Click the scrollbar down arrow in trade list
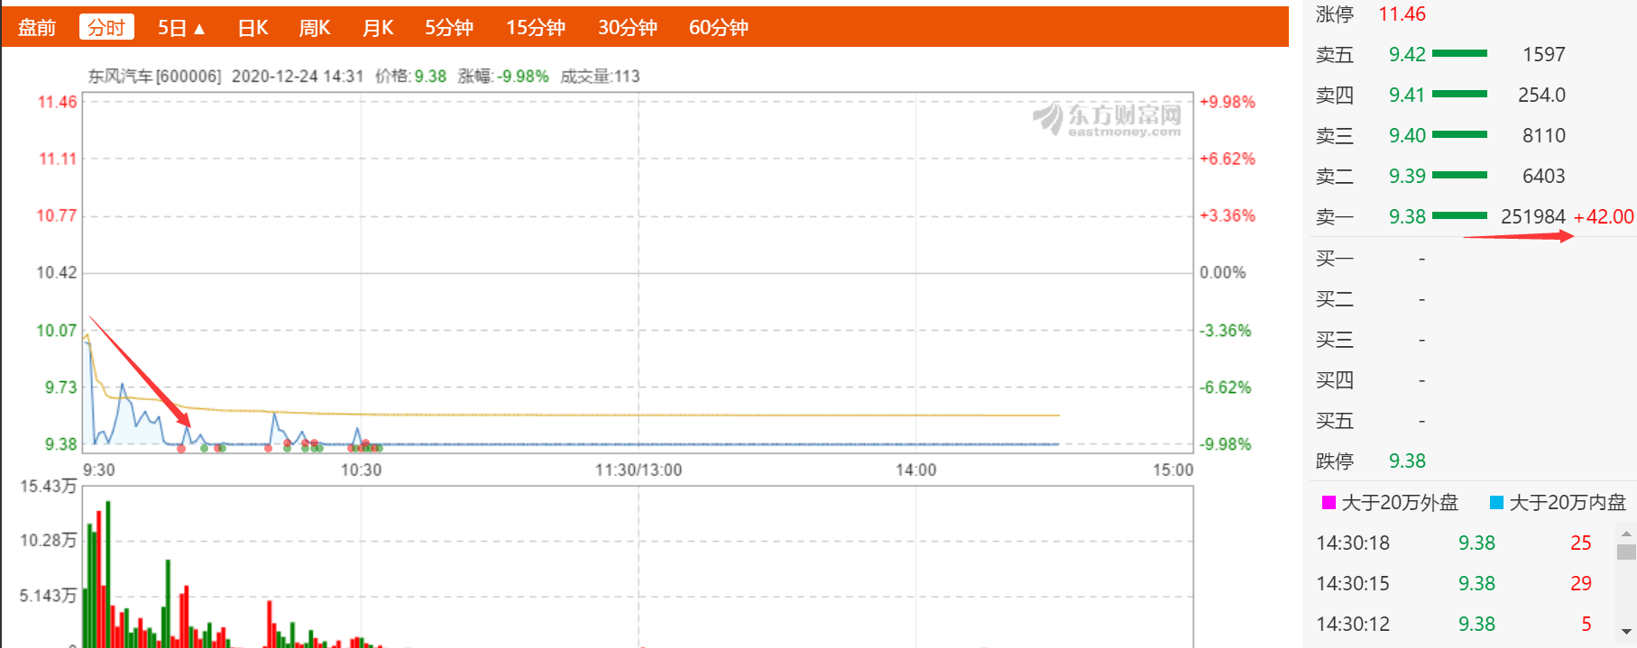The height and width of the screenshot is (648, 1637). point(1626,632)
